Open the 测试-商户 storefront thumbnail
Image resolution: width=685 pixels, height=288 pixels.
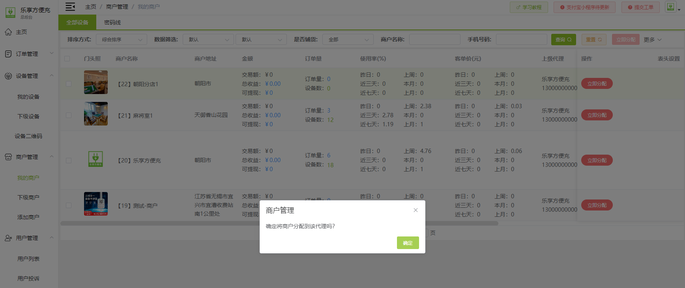pyautogui.click(x=96, y=204)
